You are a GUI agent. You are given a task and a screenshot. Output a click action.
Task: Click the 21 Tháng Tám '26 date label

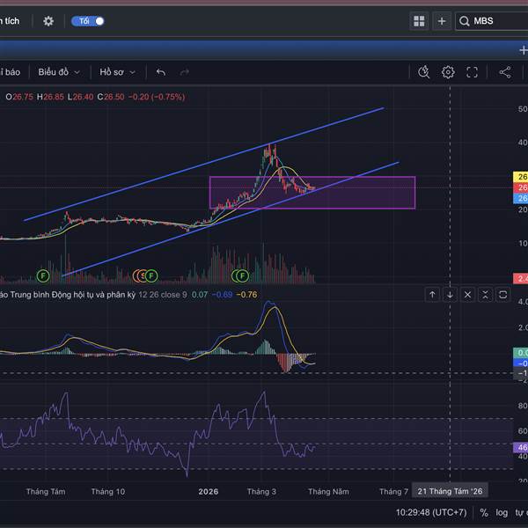pos(450,491)
